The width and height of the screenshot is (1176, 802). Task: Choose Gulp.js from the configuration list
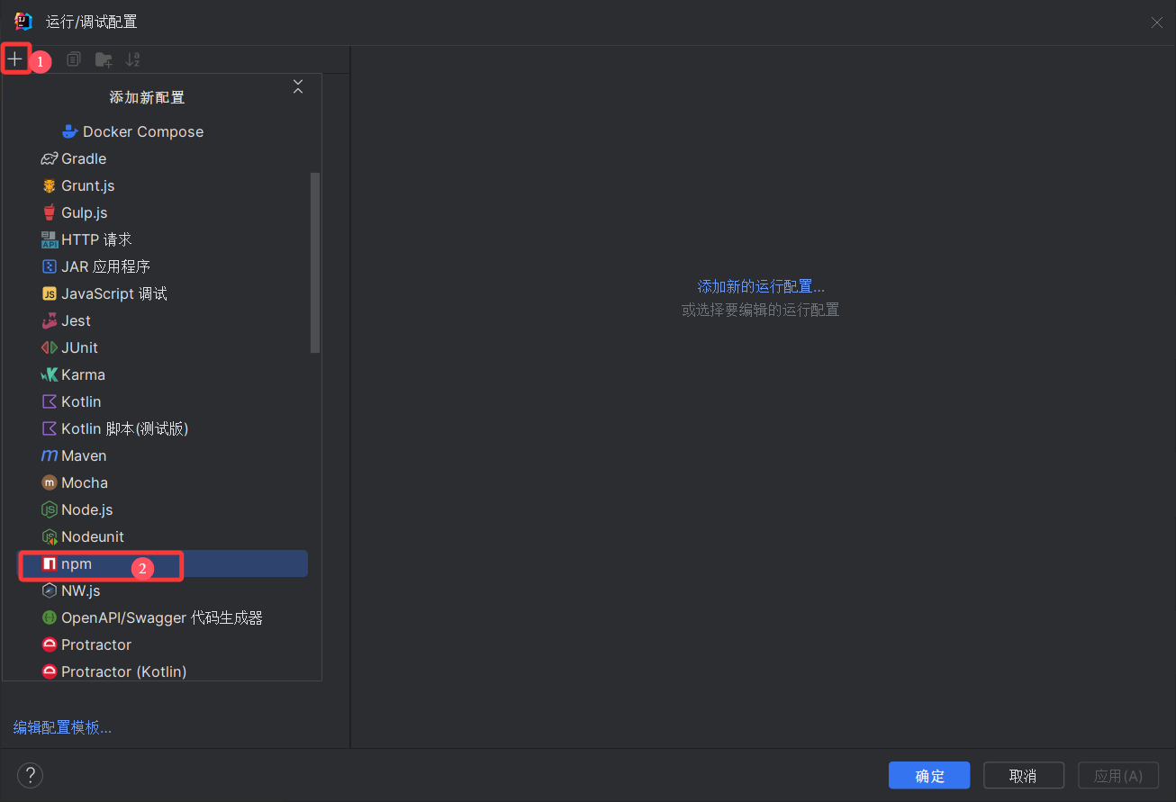pos(85,212)
